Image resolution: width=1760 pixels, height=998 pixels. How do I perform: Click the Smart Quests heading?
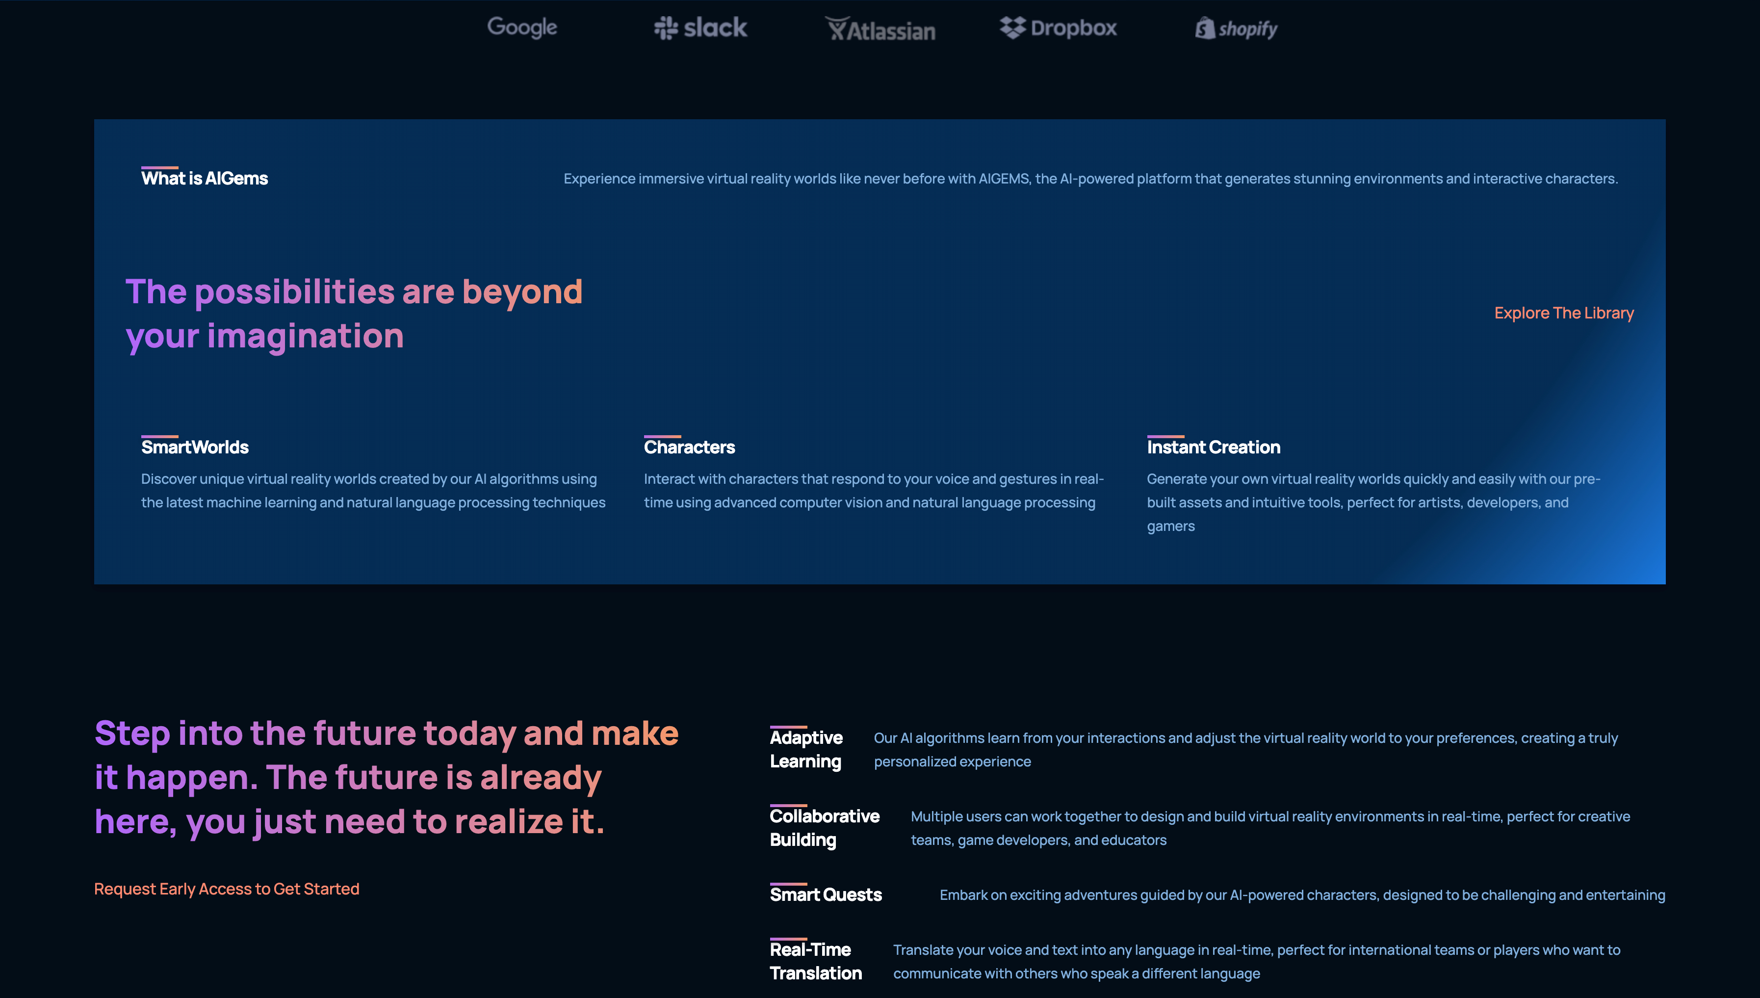tap(826, 894)
